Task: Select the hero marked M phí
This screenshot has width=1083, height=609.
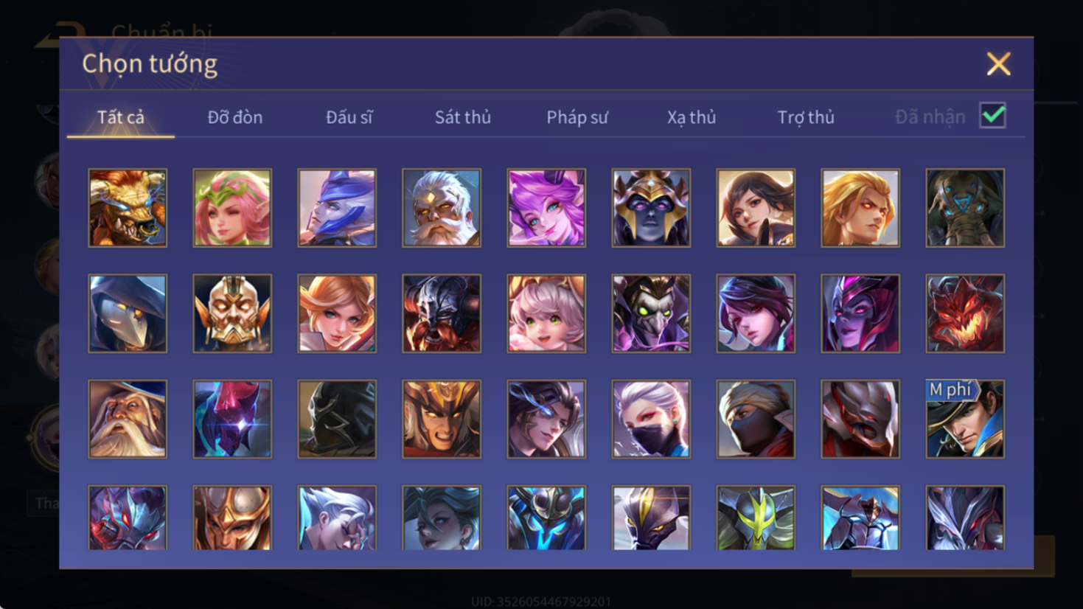Action: (965, 419)
